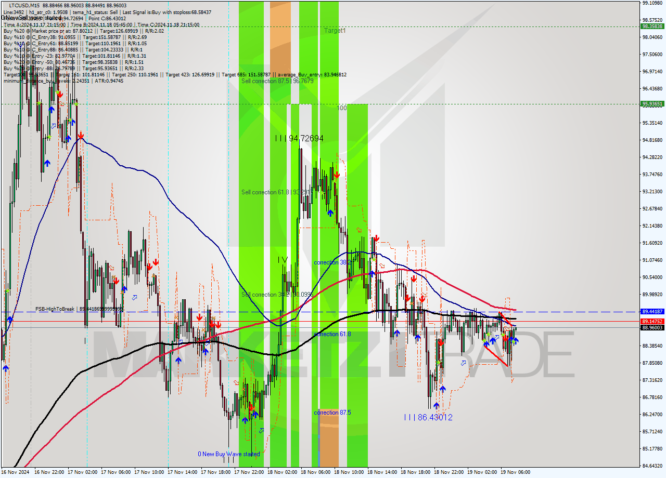Click the blue 89.44187 price marker
Viewport: 666px width, 478px height.
coord(652,312)
